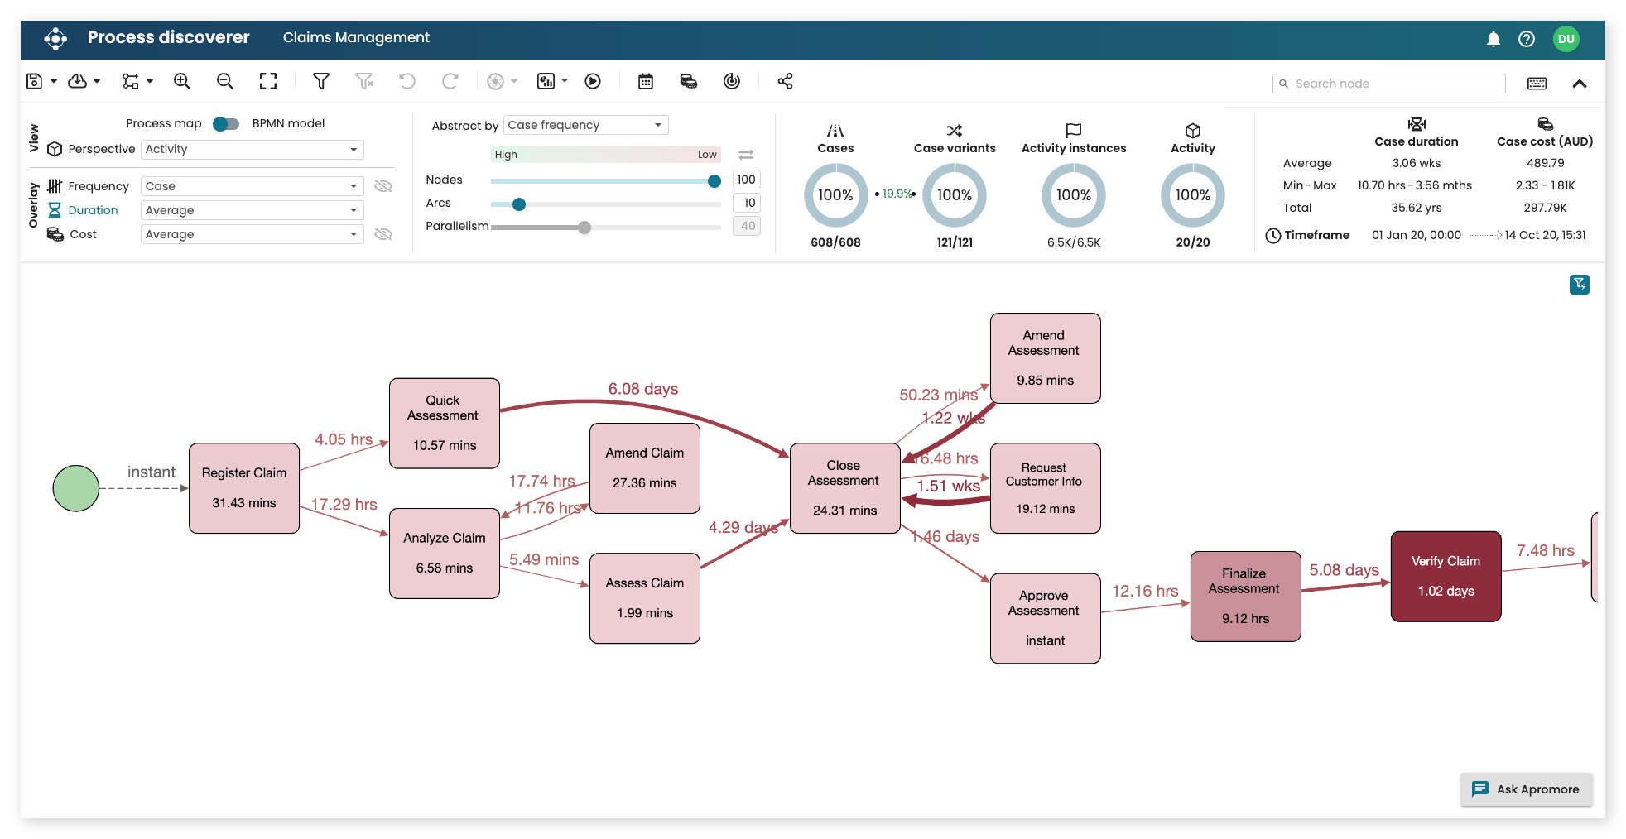Click the Fit-to-screen icon

click(x=267, y=80)
